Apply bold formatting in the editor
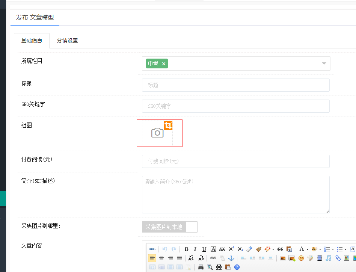Viewport: 356px width, 272px height. click(186, 249)
